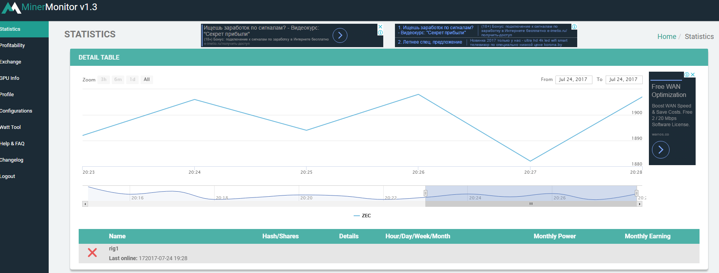The width and height of the screenshot is (719, 273).
Task: Select the 6m zoom button
Action: coord(118,79)
